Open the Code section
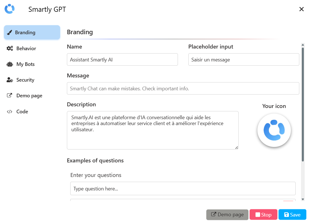Viewport: 310px width, 221px height. (x=32, y=112)
